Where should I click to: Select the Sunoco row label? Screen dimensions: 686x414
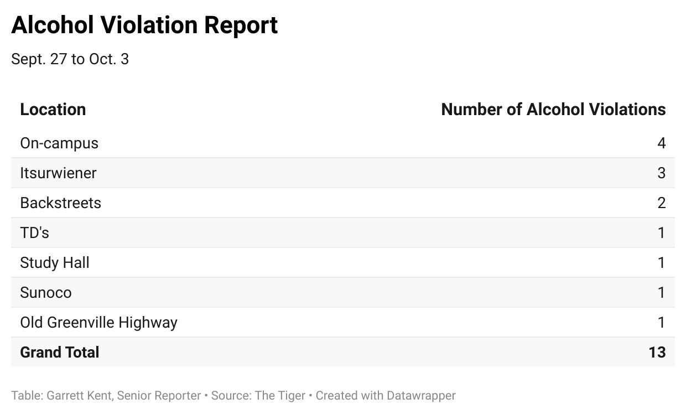46,293
